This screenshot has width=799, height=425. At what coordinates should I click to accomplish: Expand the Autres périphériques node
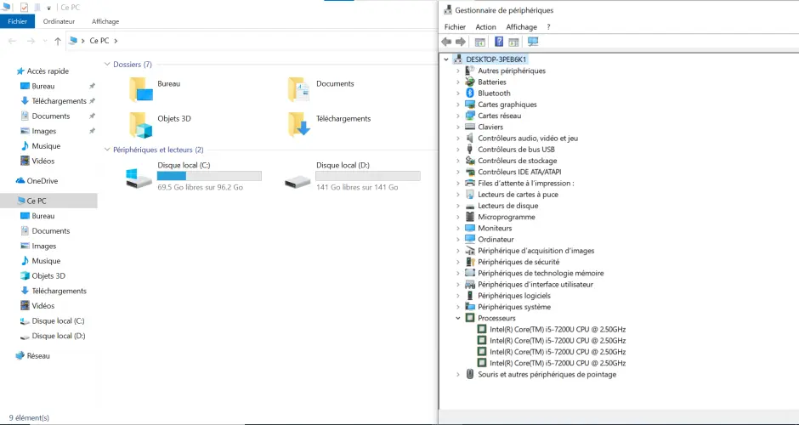coord(458,71)
